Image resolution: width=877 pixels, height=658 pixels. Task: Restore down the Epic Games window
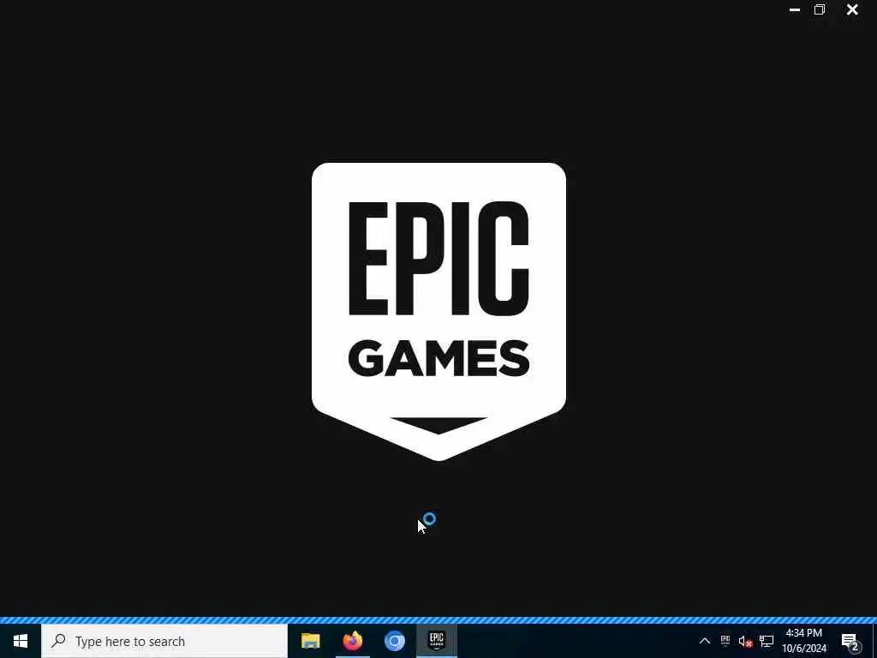[820, 9]
